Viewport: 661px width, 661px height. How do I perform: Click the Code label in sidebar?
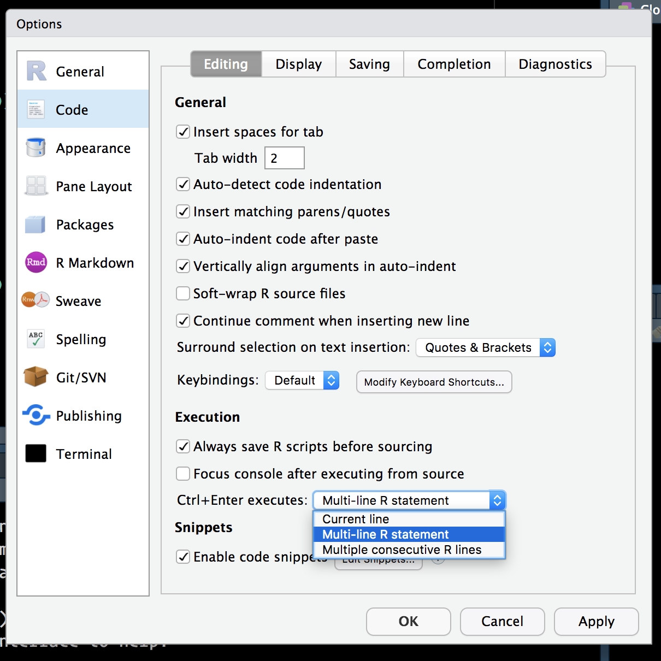point(72,110)
